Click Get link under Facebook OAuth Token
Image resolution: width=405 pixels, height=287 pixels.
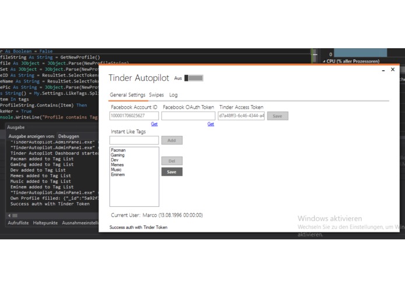211,124
